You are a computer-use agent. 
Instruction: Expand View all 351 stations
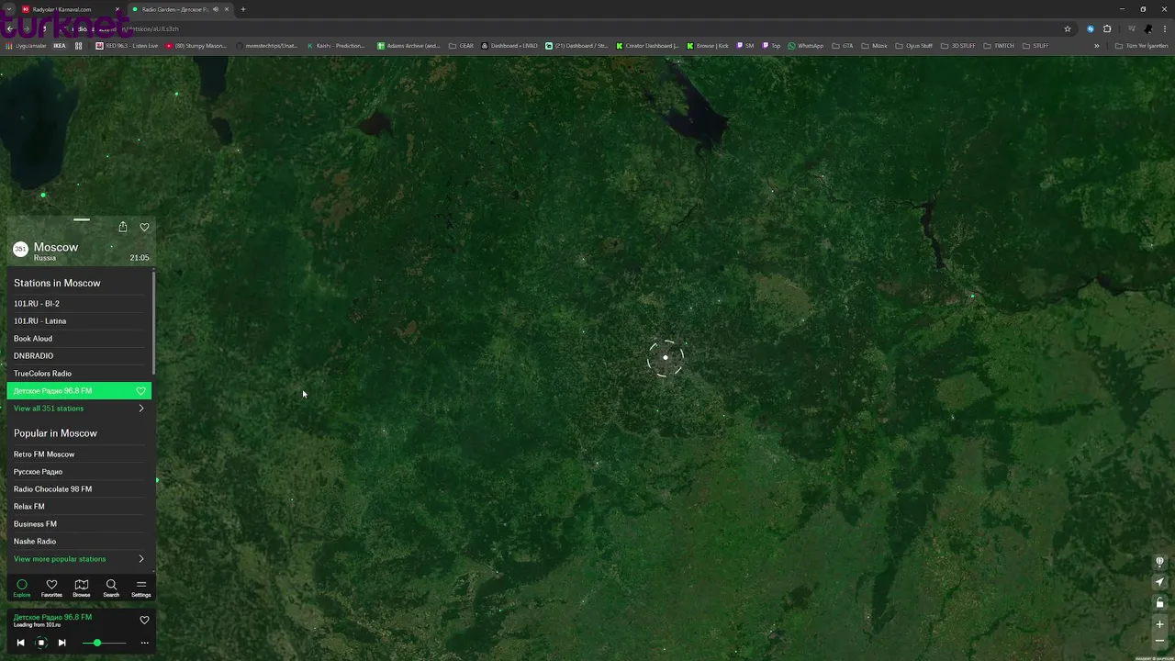click(x=79, y=409)
